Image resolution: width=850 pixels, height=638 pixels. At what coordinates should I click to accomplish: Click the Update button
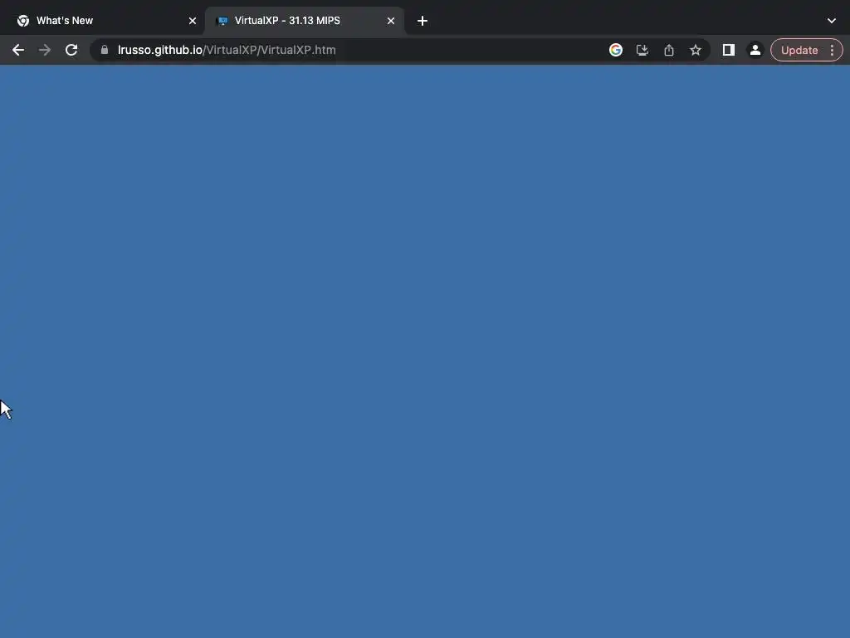click(x=799, y=50)
